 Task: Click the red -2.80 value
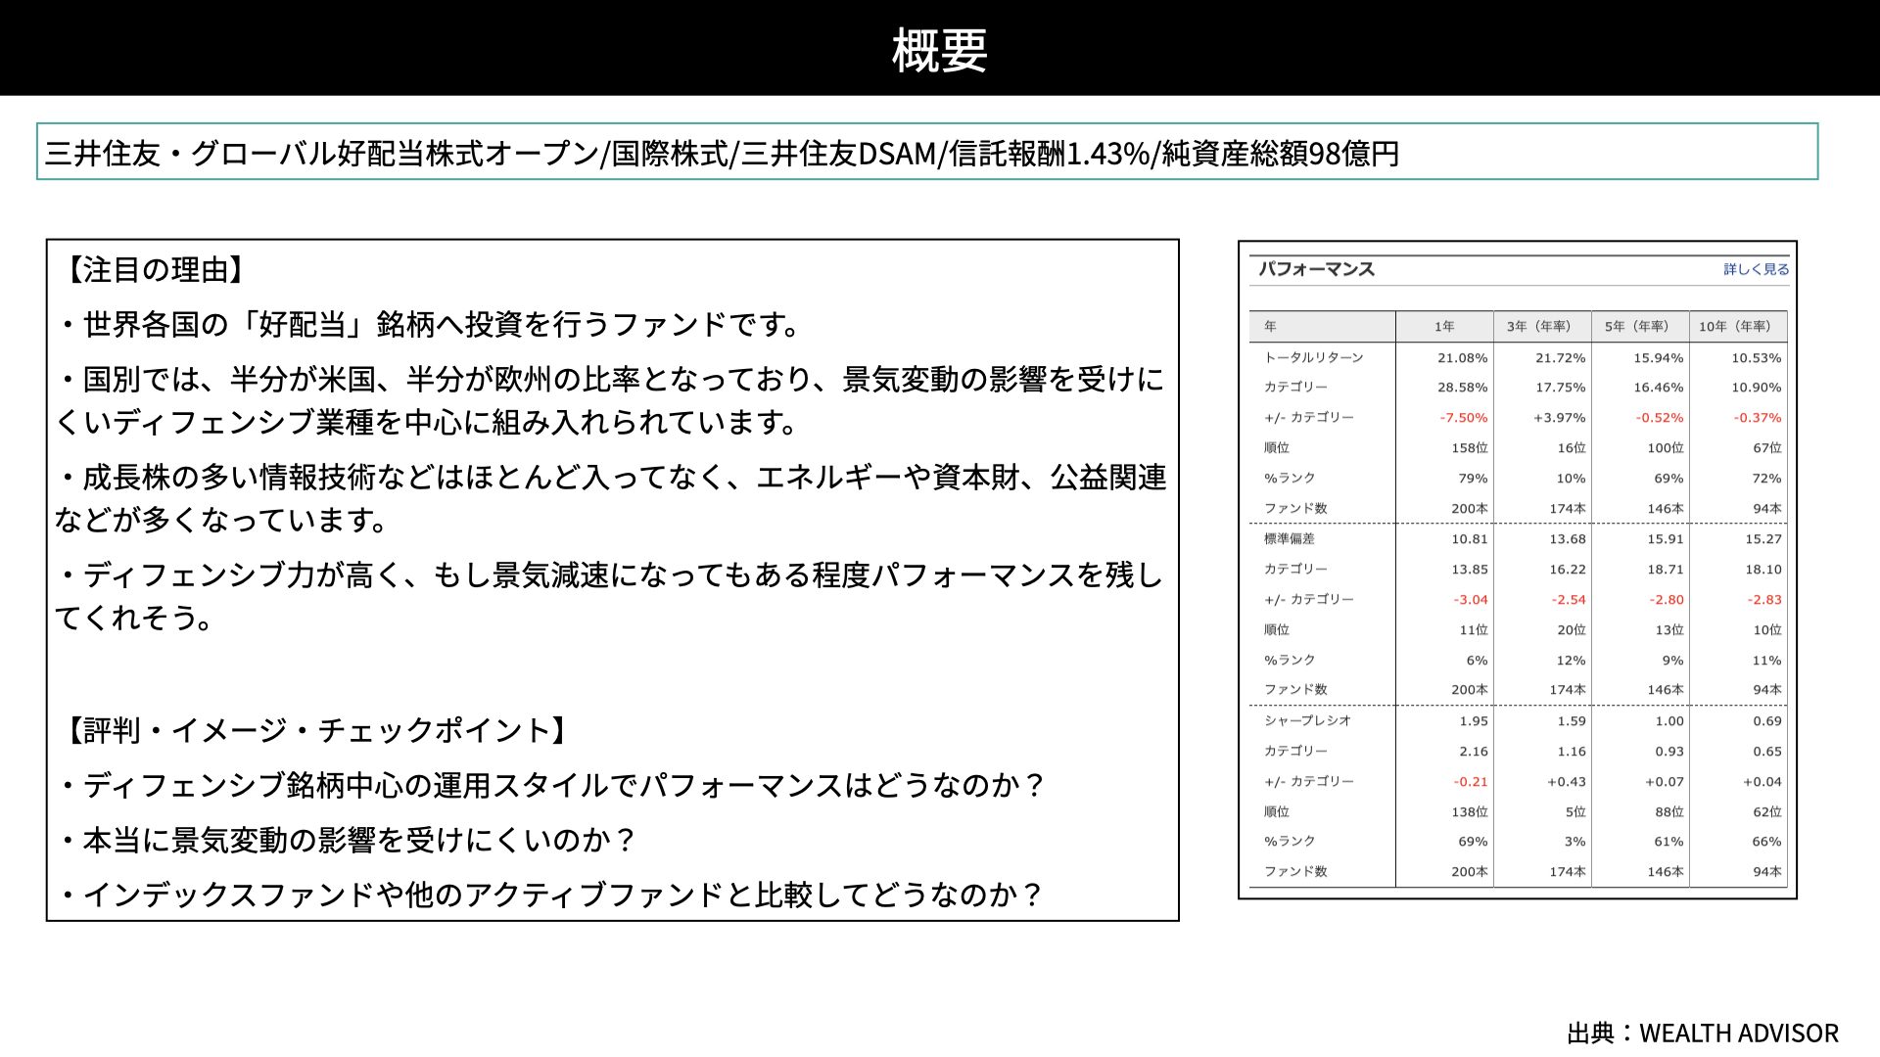click(x=1666, y=600)
